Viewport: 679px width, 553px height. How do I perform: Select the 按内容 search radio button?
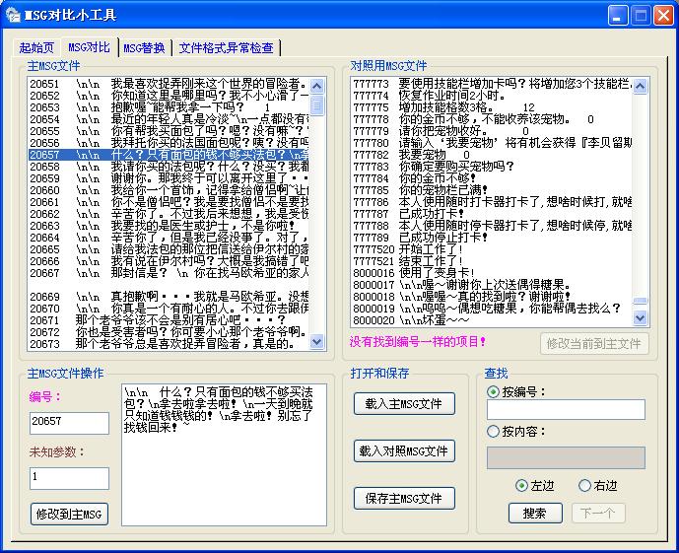(493, 431)
